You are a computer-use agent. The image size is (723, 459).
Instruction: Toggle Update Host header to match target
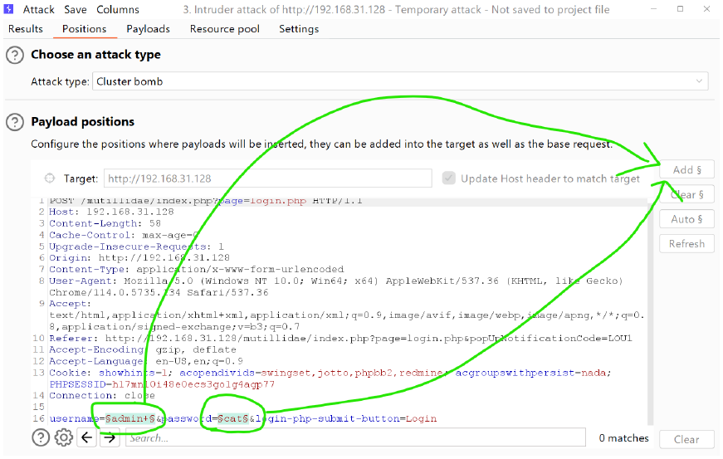click(448, 178)
